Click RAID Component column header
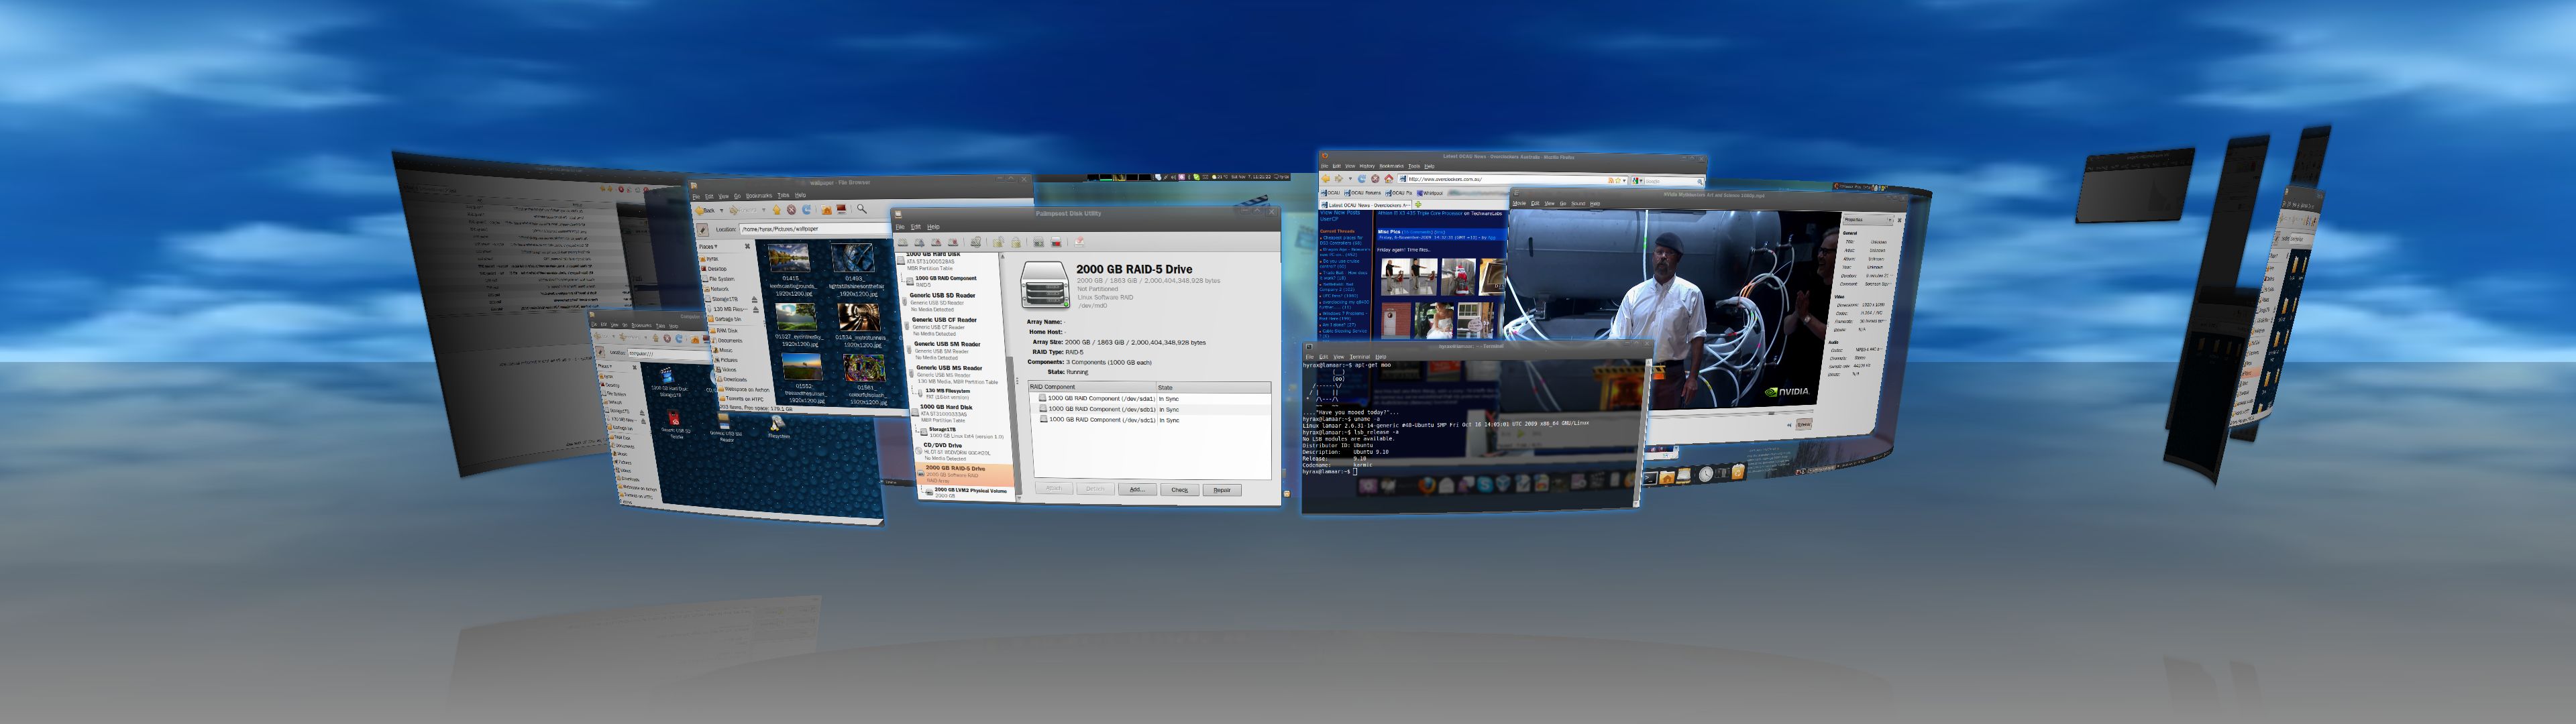The image size is (2576, 724). pos(1092,387)
